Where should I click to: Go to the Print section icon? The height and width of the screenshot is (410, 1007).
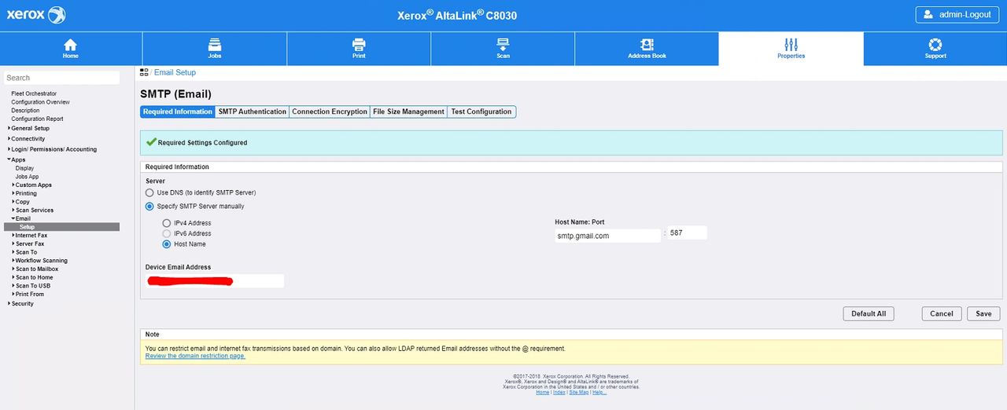359,45
